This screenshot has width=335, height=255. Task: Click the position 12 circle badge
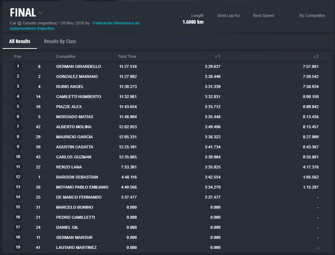(x=18, y=177)
